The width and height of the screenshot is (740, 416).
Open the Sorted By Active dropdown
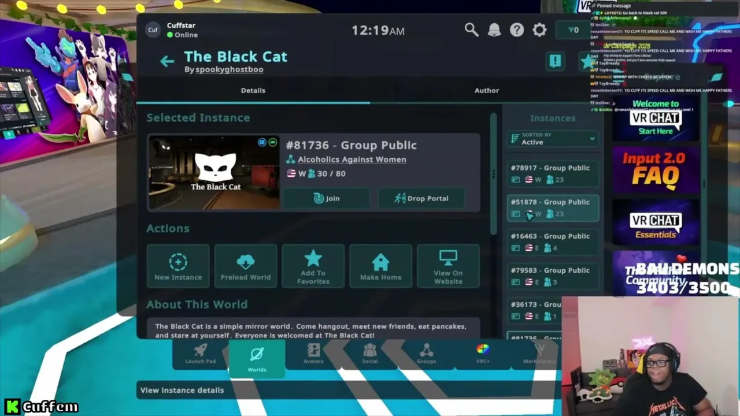tap(553, 139)
